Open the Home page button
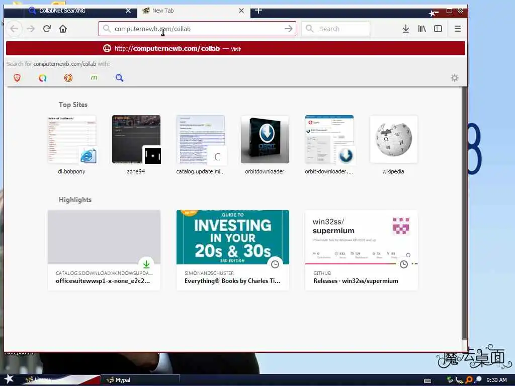This screenshot has width=515, height=386. (63, 29)
